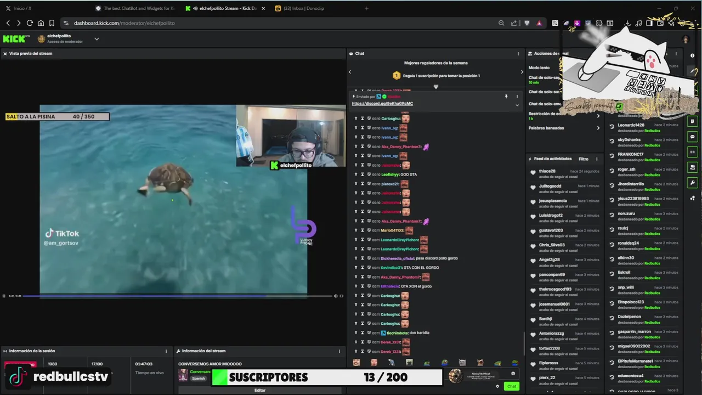Open the wrench tools icon in right sidebar
702x395 pixels.
[x=693, y=183]
